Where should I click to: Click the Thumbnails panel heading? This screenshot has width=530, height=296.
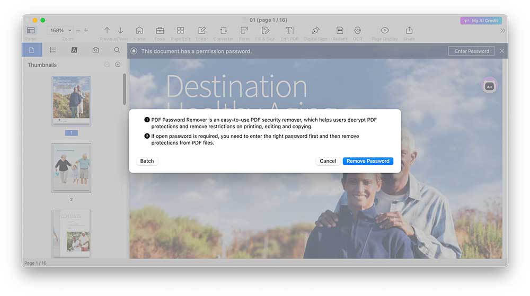click(x=42, y=65)
